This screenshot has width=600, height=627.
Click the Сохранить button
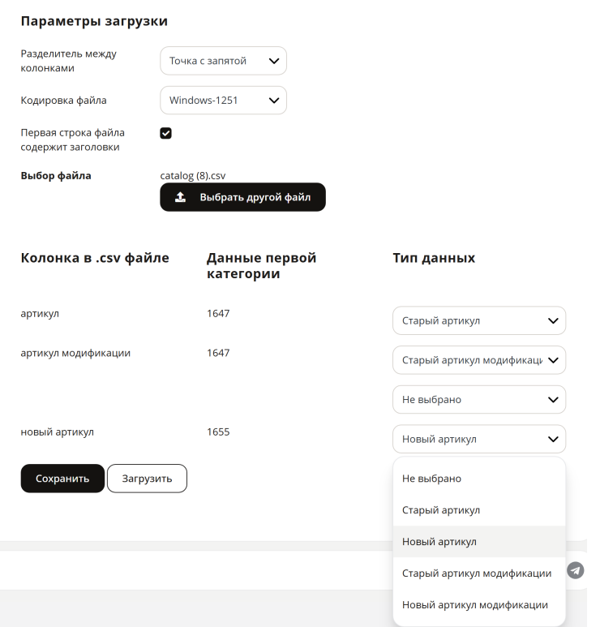point(62,479)
